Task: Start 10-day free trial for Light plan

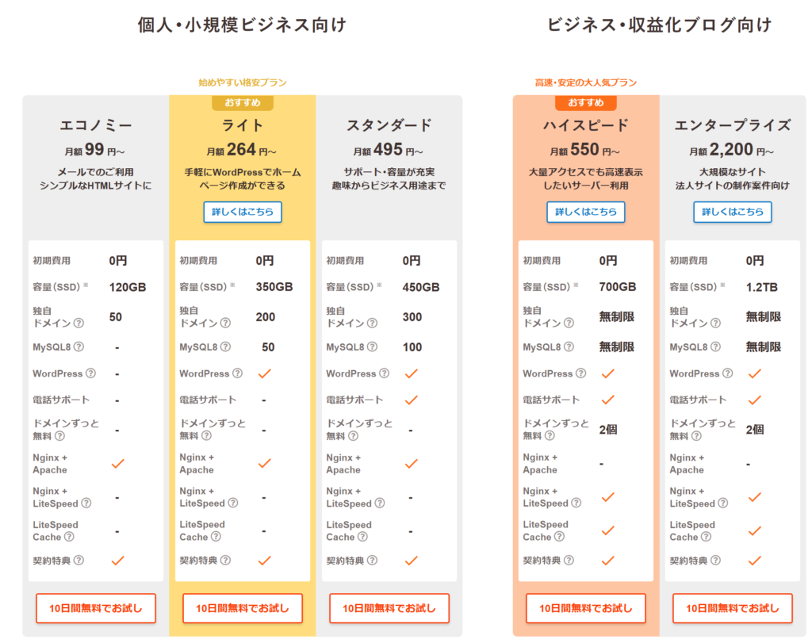Action: tap(243, 608)
